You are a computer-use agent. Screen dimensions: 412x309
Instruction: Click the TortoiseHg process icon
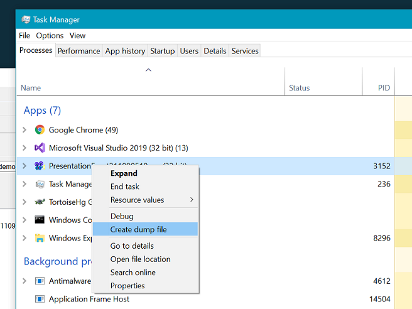(x=40, y=202)
